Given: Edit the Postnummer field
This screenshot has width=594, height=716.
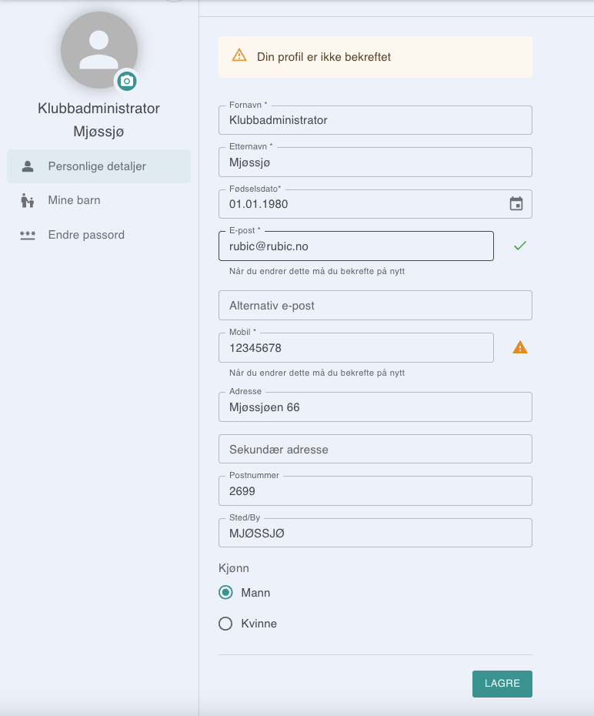Looking at the screenshot, I should 375,491.
